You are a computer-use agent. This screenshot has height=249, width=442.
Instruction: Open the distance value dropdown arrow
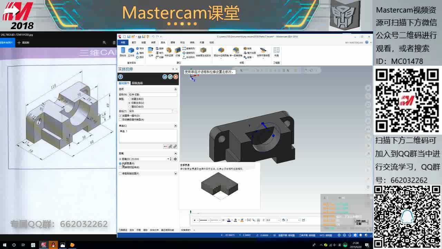(169, 158)
